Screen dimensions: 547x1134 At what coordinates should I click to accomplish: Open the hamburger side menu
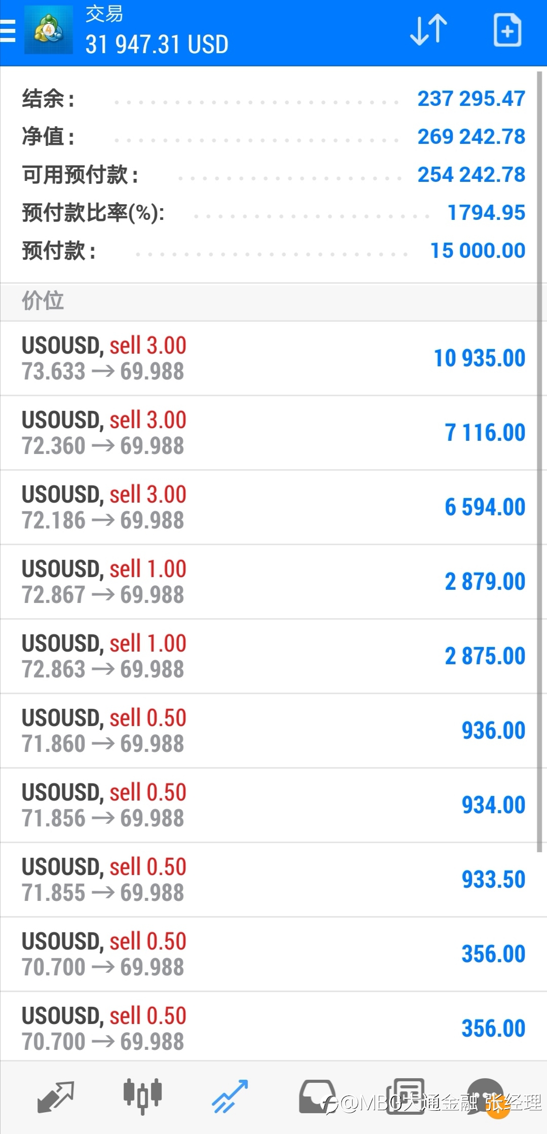click(8, 31)
